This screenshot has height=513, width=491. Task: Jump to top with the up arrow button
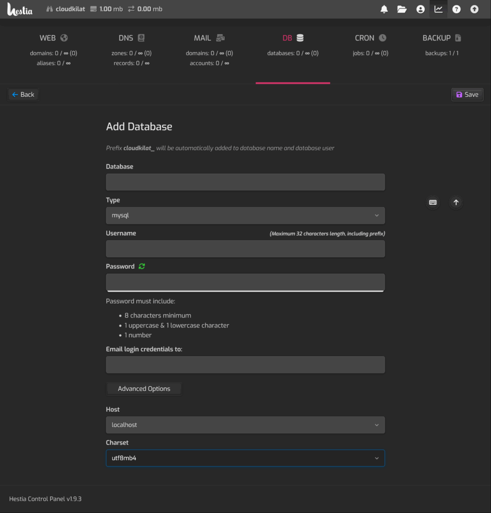[x=456, y=202]
